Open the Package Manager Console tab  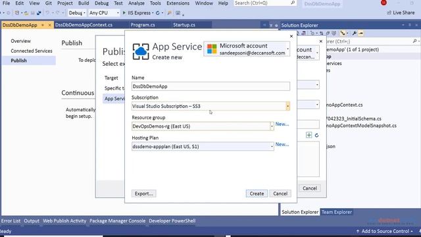coord(117,221)
